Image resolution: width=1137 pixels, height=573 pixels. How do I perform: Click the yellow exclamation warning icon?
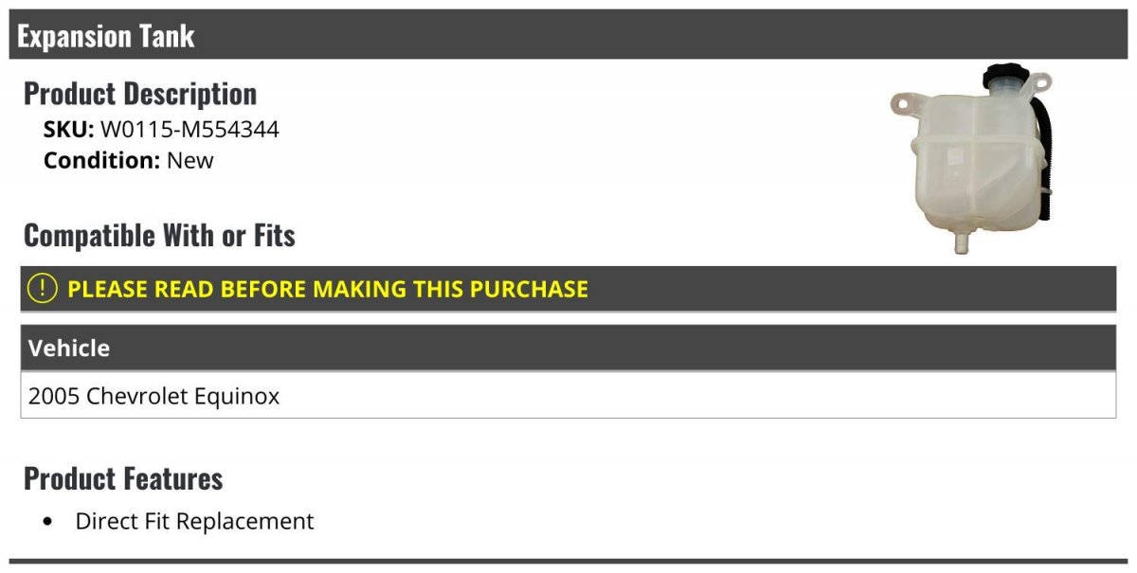coord(42,288)
